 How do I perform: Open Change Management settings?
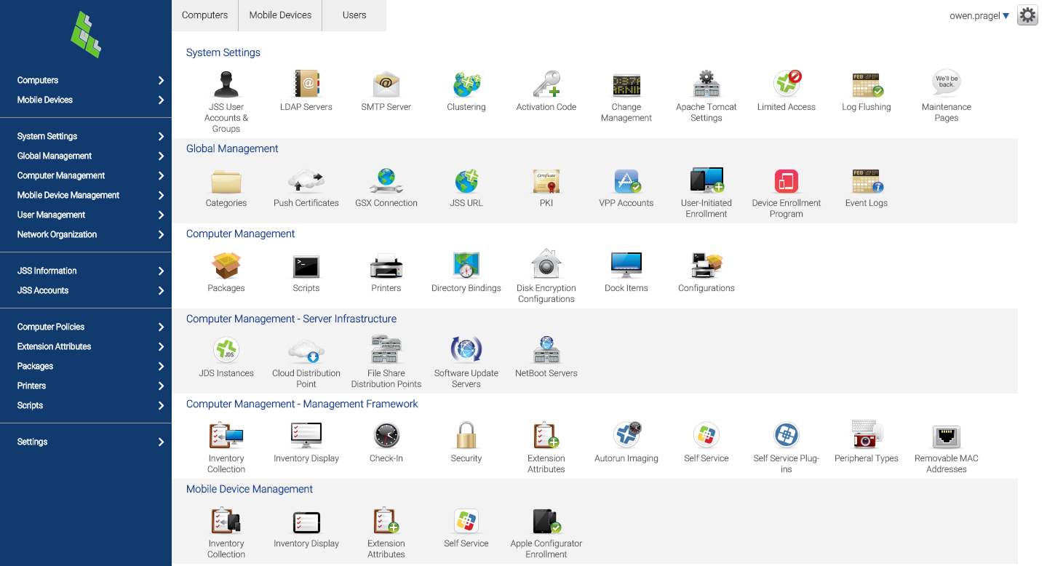click(x=626, y=84)
